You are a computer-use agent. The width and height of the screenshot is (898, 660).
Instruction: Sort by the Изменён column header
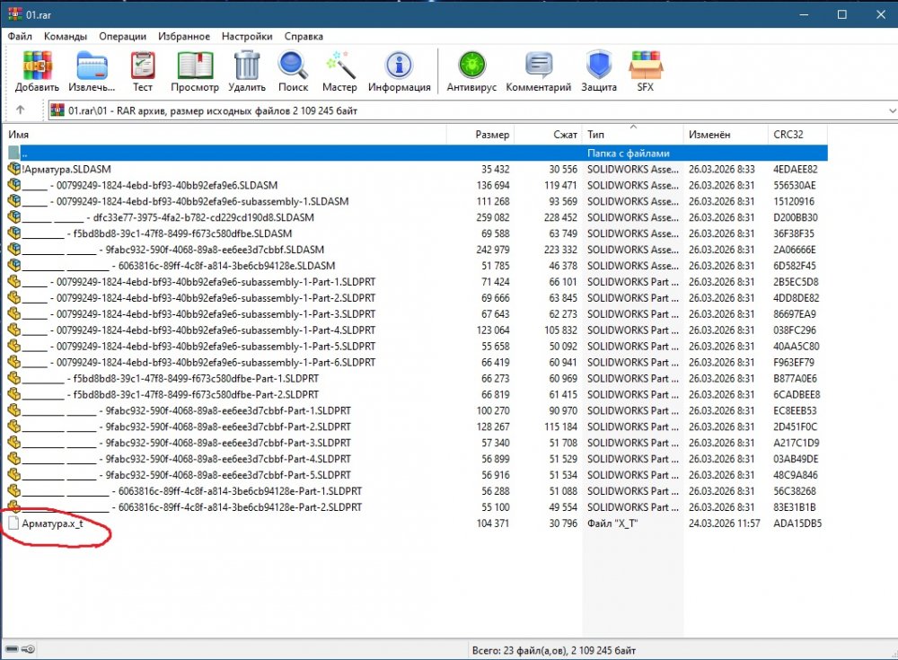point(725,134)
